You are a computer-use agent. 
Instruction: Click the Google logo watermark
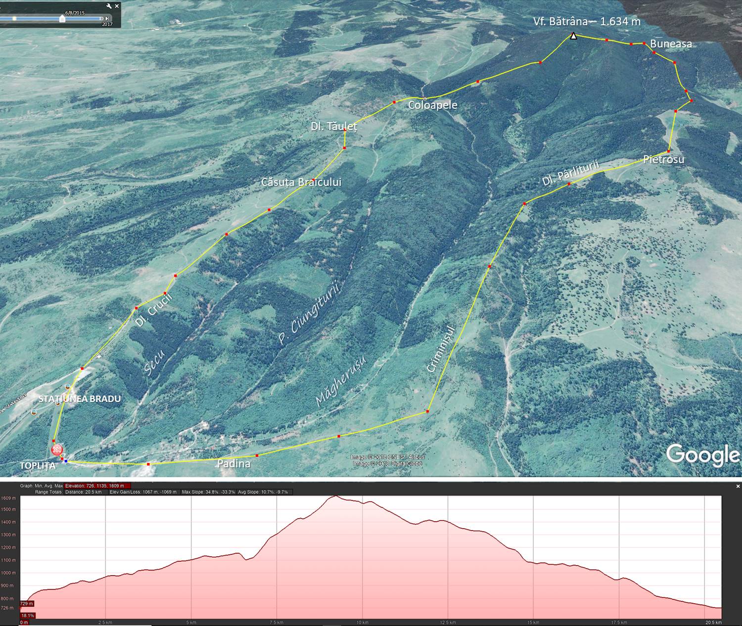tap(702, 455)
